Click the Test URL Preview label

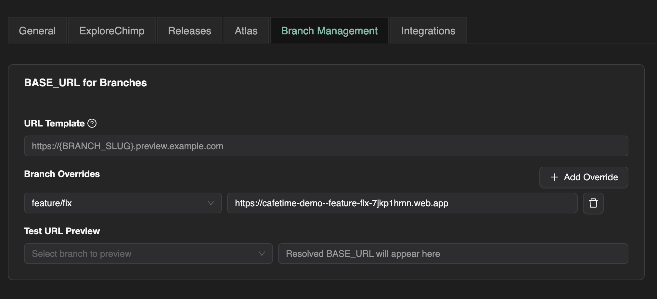point(62,231)
